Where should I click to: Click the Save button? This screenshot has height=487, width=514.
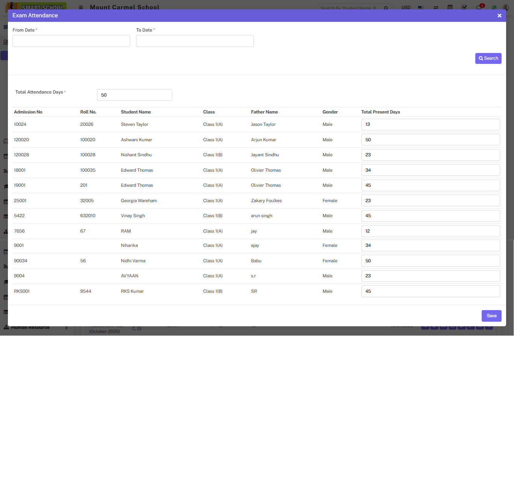[491, 316]
